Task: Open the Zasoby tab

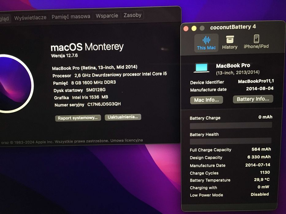Action: click(x=132, y=15)
